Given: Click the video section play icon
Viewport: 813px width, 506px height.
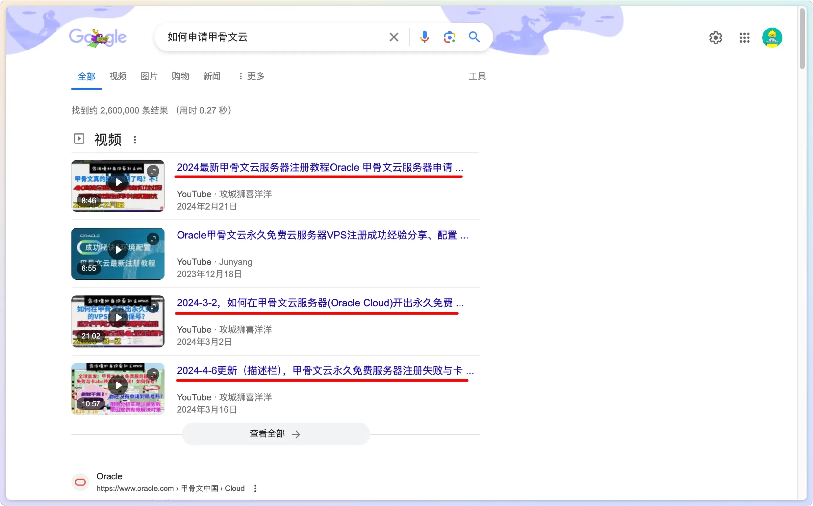Looking at the screenshot, I should pos(79,138).
